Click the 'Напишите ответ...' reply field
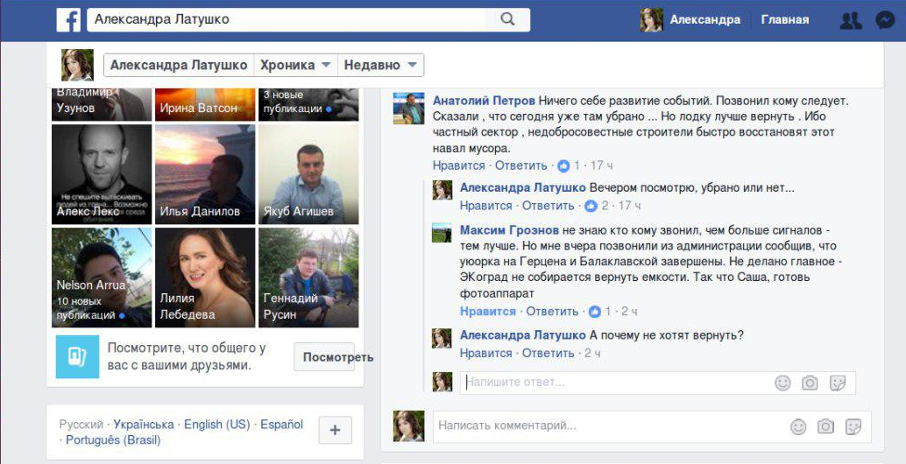906x464 pixels. [657, 383]
